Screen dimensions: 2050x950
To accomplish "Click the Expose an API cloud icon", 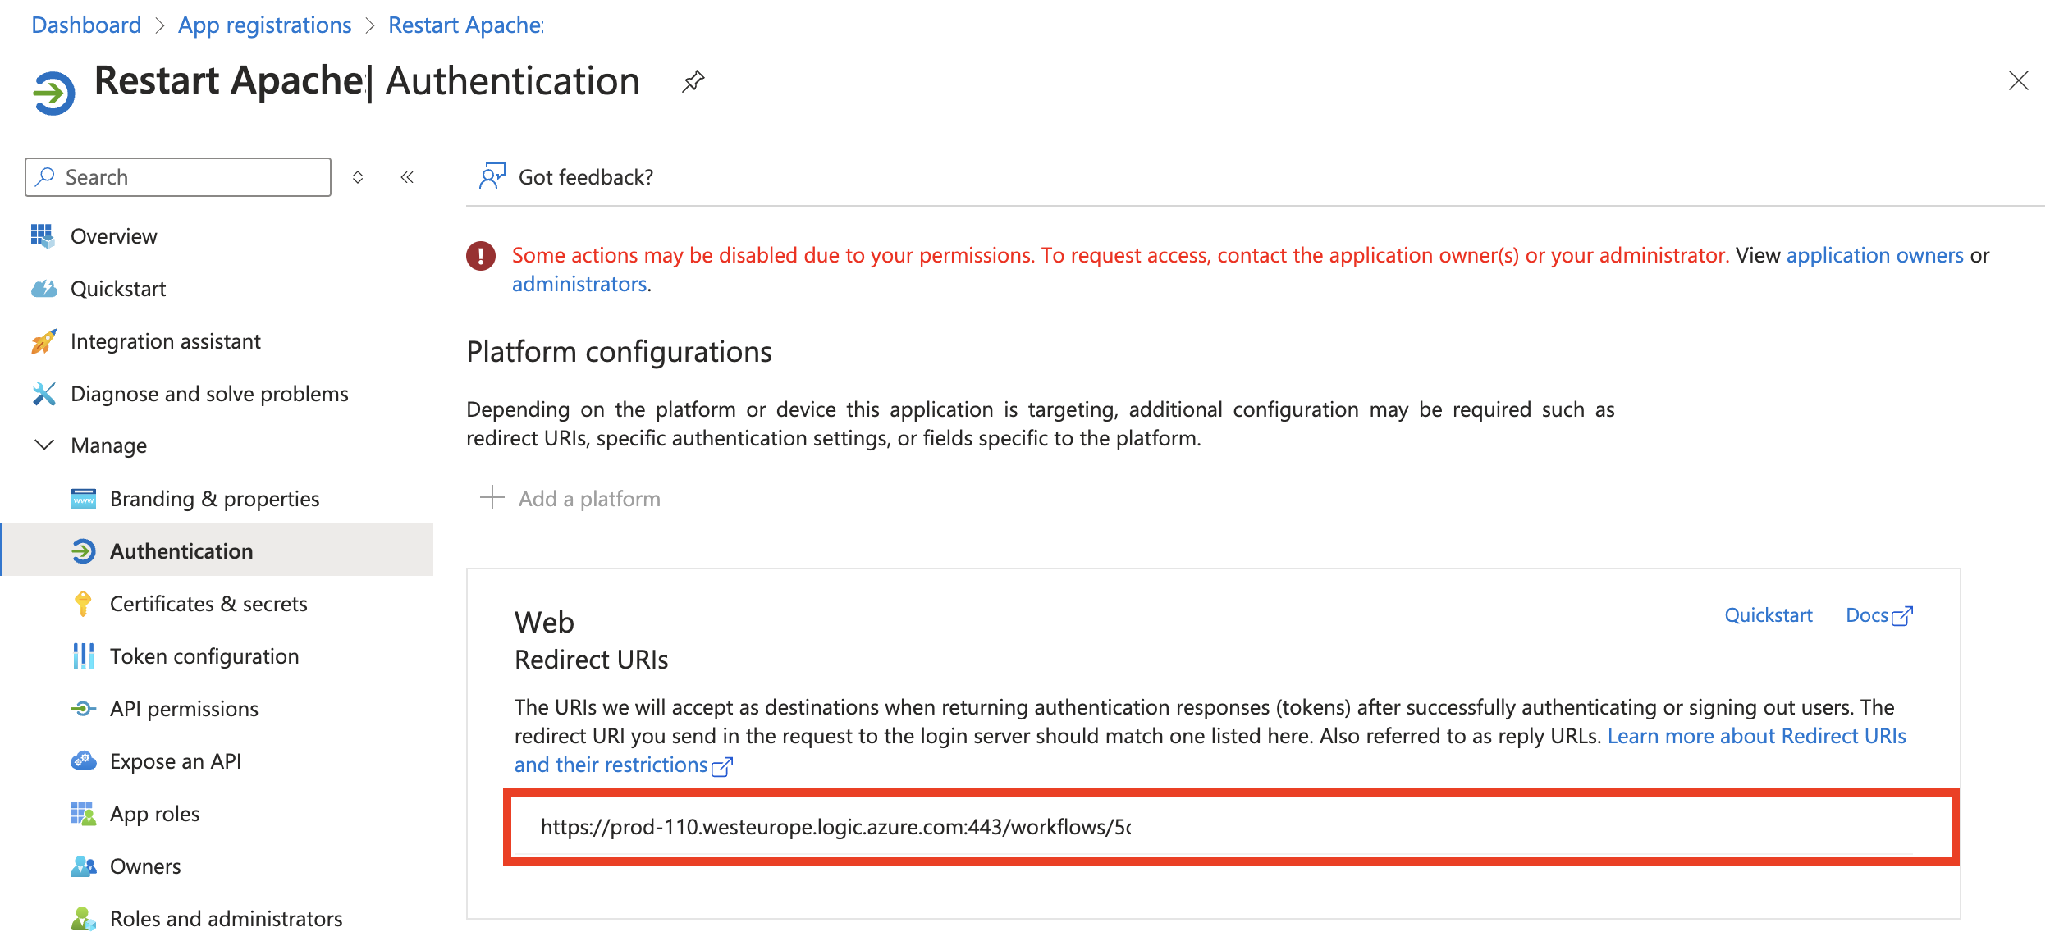I will pos(83,761).
